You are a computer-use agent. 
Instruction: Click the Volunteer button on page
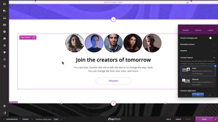coord(113,81)
